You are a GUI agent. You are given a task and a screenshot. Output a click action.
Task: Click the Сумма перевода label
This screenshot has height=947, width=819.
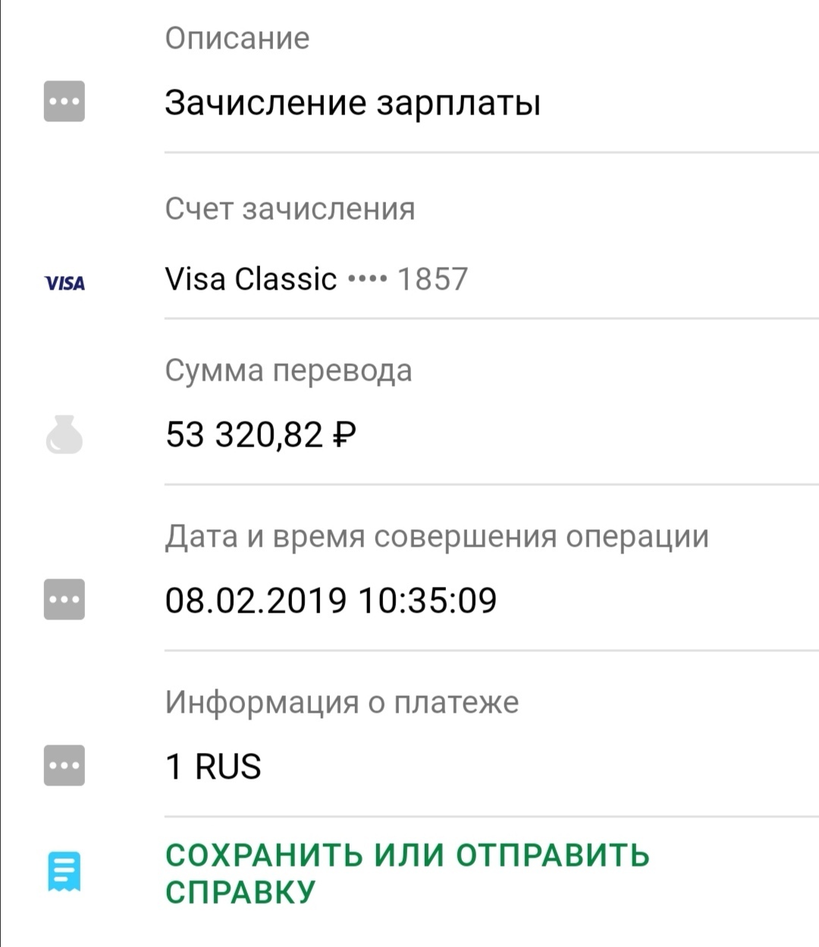(x=288, y=371)
